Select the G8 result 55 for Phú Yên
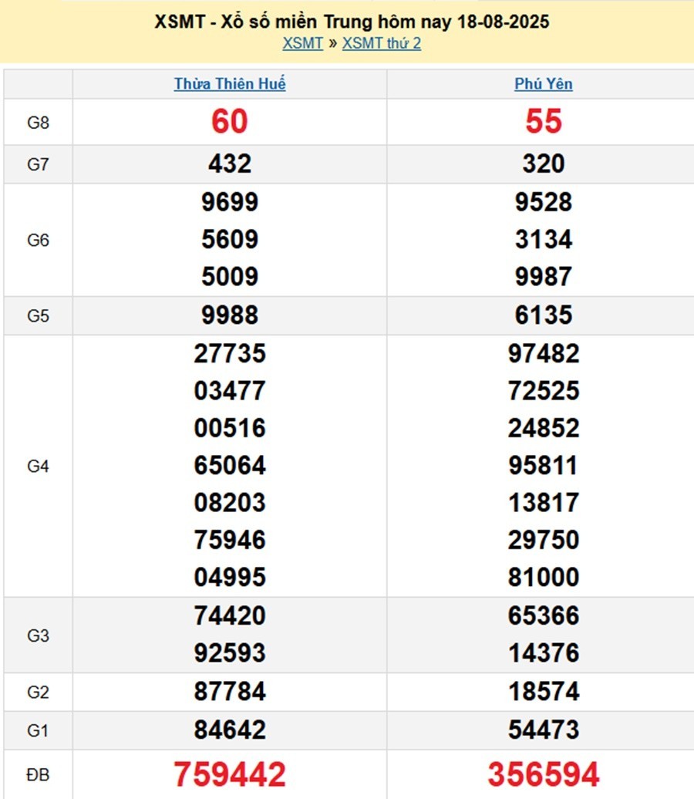The width and height of the screenshot is (694, 799). pos(544,122)
